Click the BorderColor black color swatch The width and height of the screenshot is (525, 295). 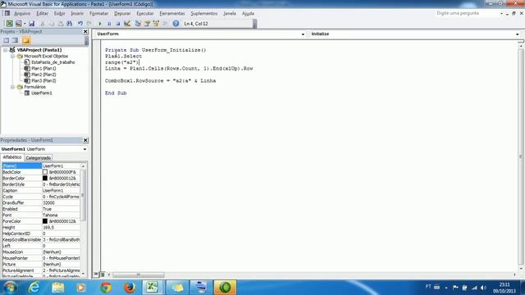click(45, 179)
